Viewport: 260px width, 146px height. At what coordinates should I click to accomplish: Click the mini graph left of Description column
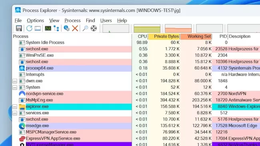pos(210,28)
